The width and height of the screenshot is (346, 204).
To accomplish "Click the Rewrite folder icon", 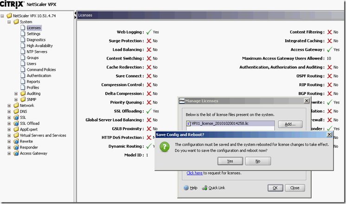I will 16,141.
